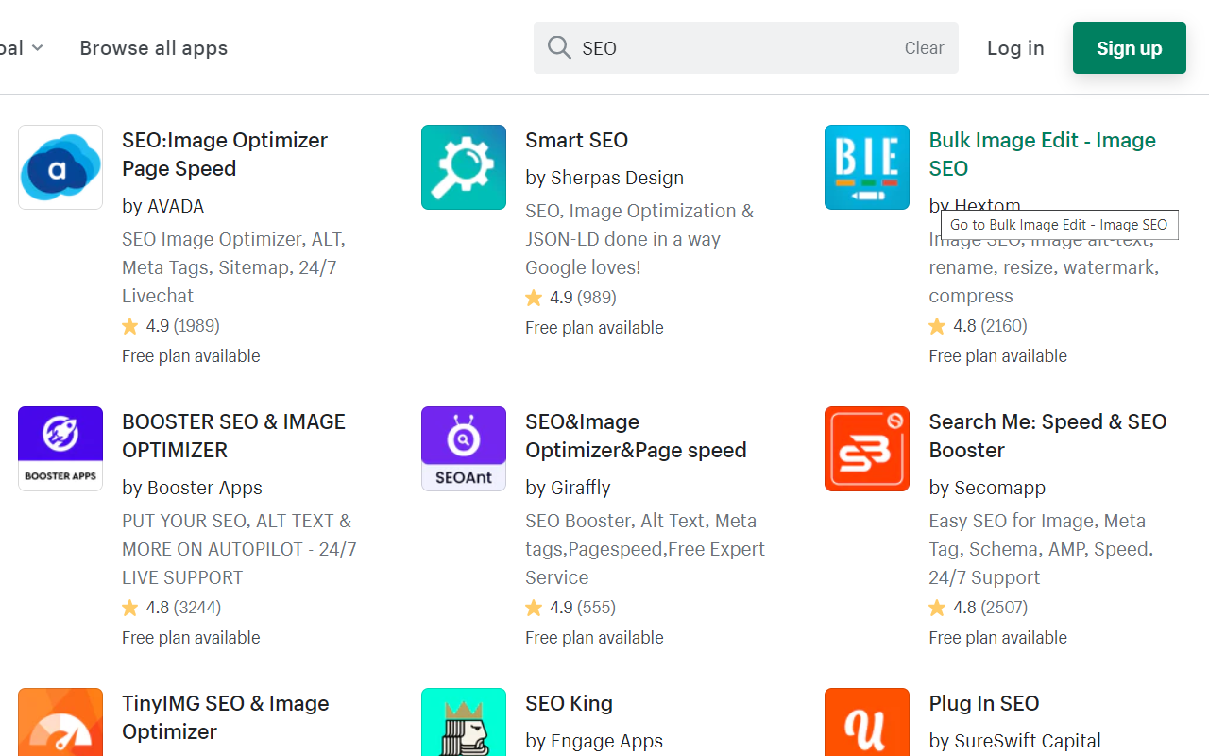Select the SEOAnt purple app icon
The image size is (1209, 756).
pyautogui.click(x=463, y=448)
